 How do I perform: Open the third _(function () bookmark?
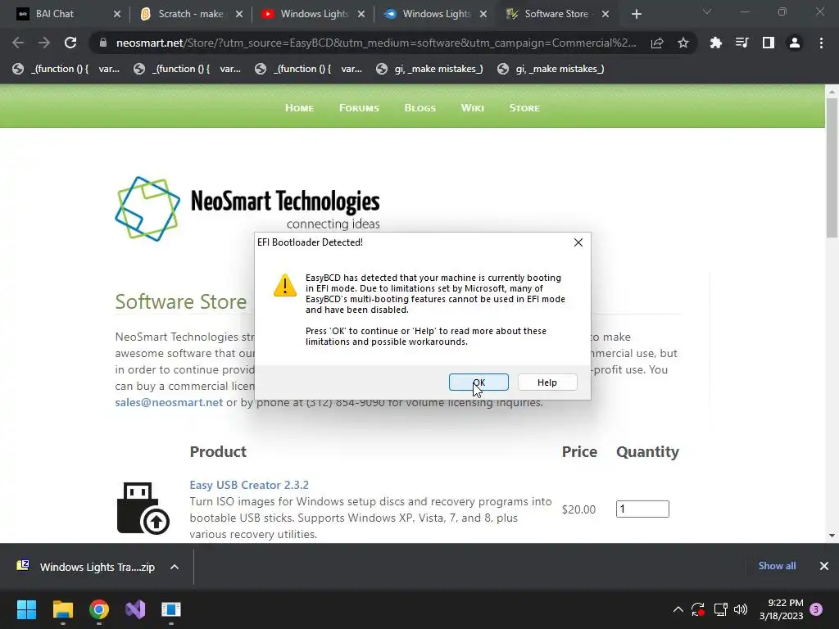point(308,69)
